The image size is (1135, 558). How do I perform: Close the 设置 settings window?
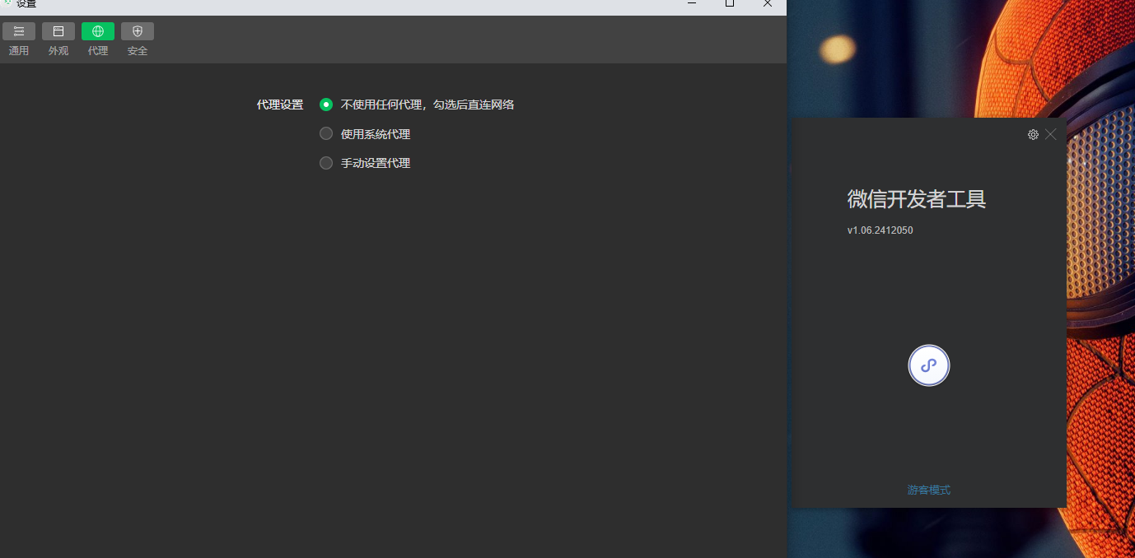click(768, 3)
